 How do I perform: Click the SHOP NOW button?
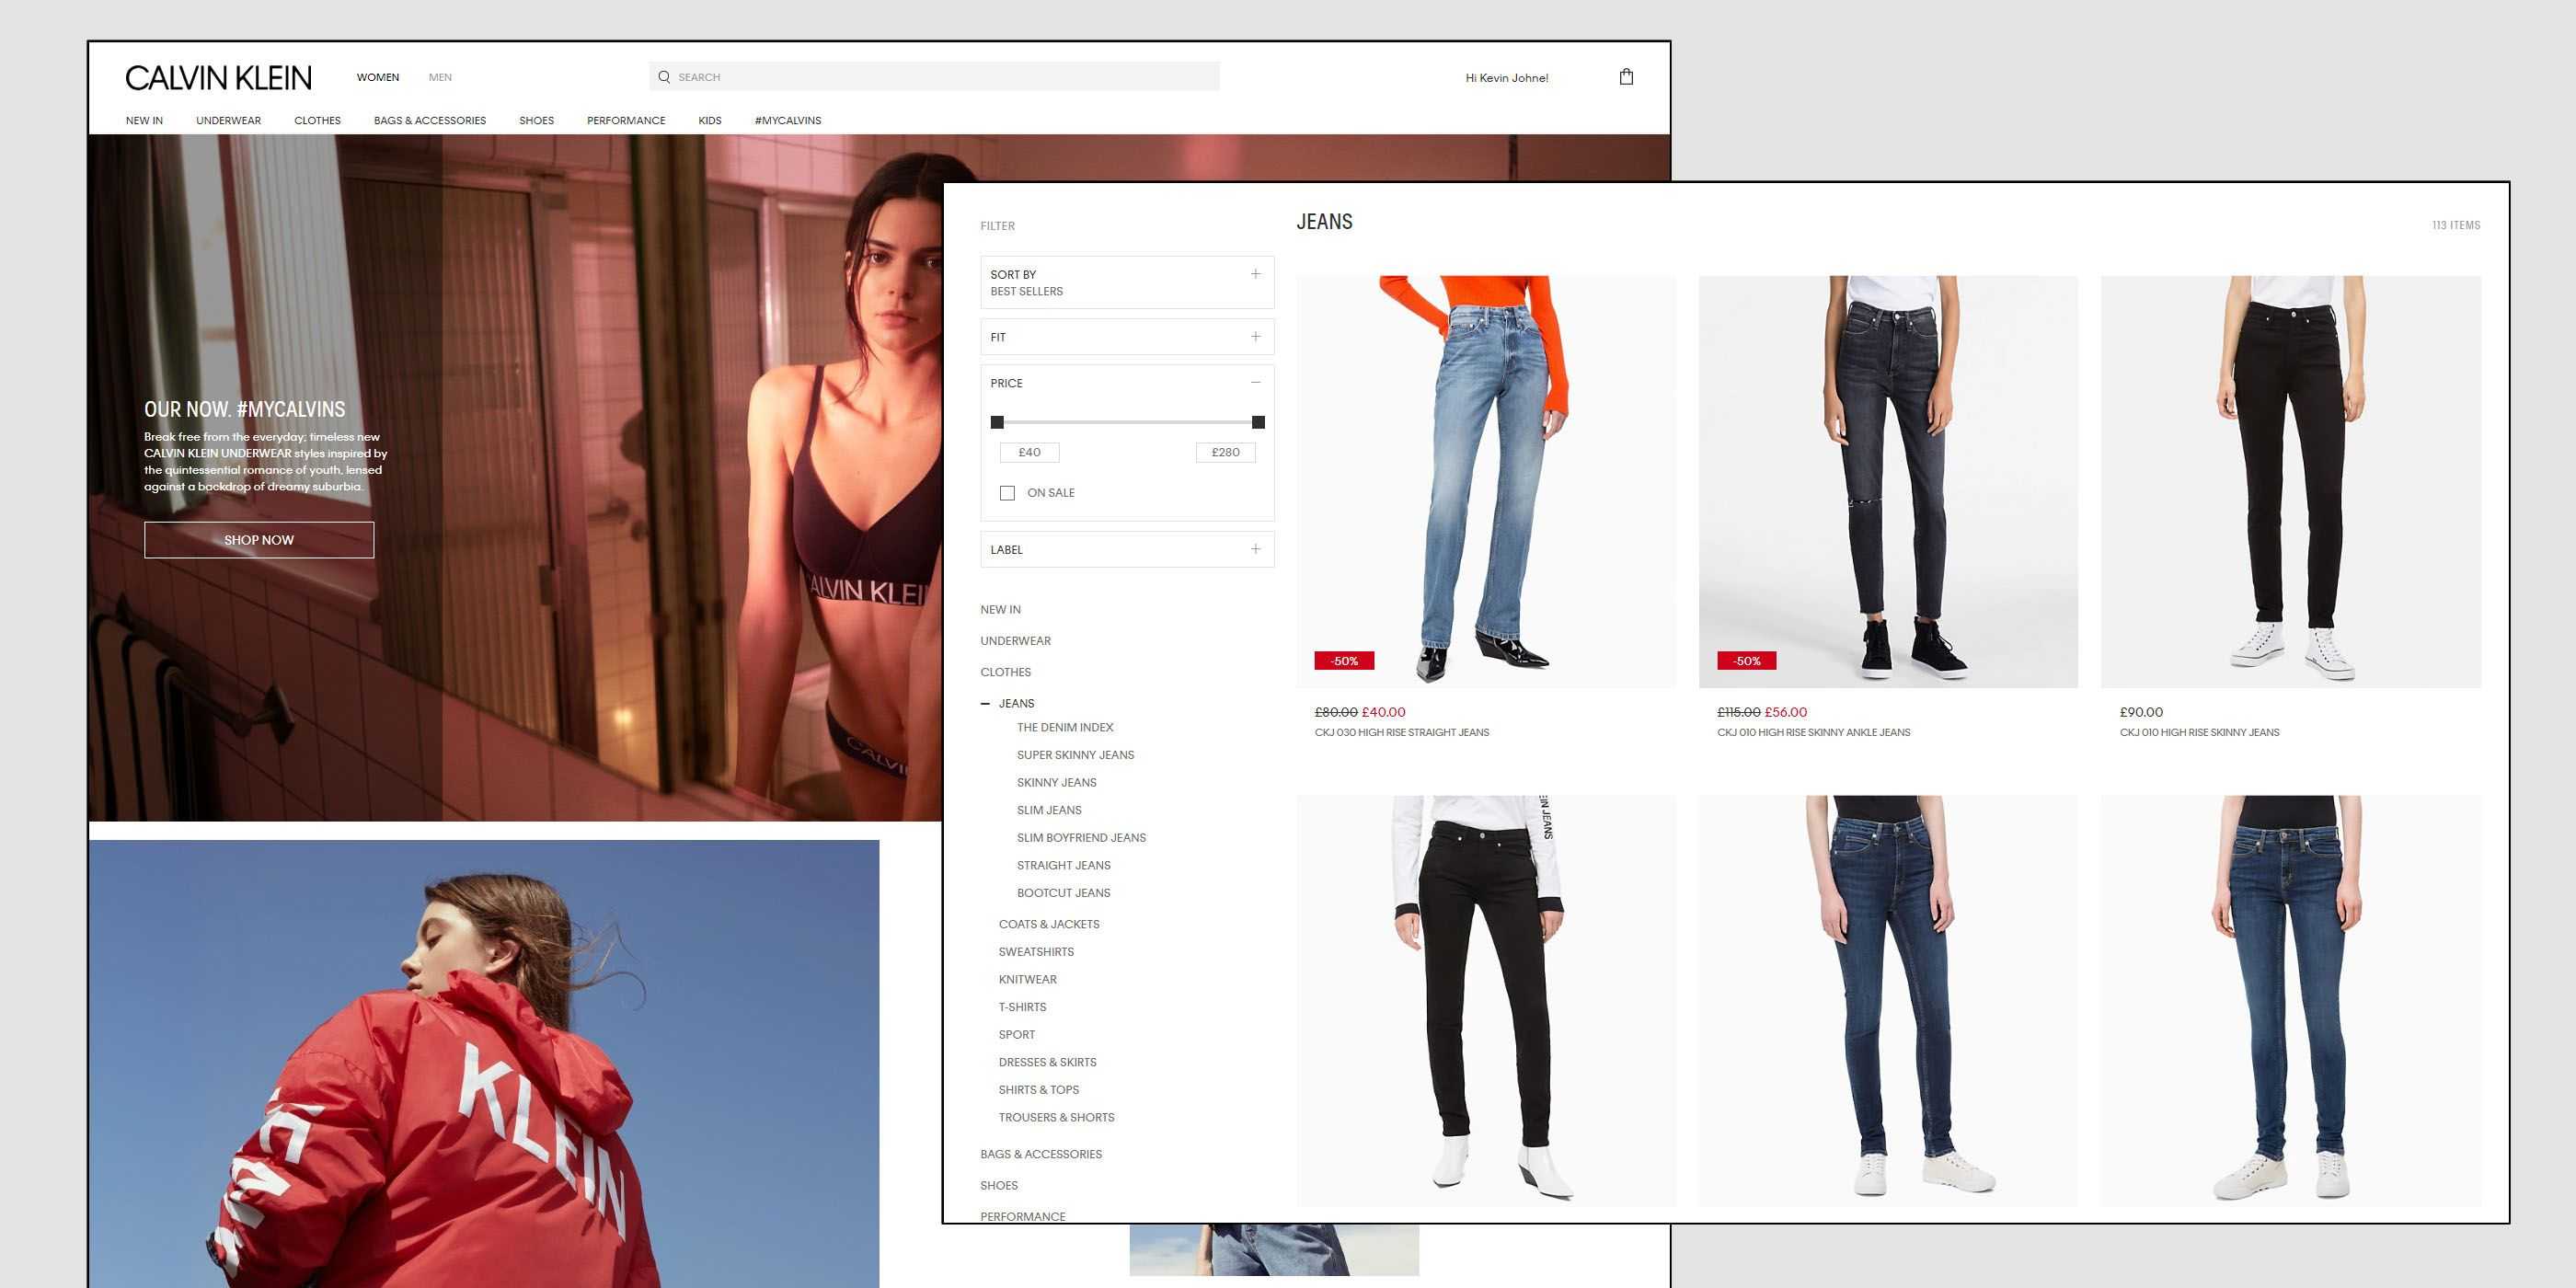pyautogui.click(x=259, y=540)
